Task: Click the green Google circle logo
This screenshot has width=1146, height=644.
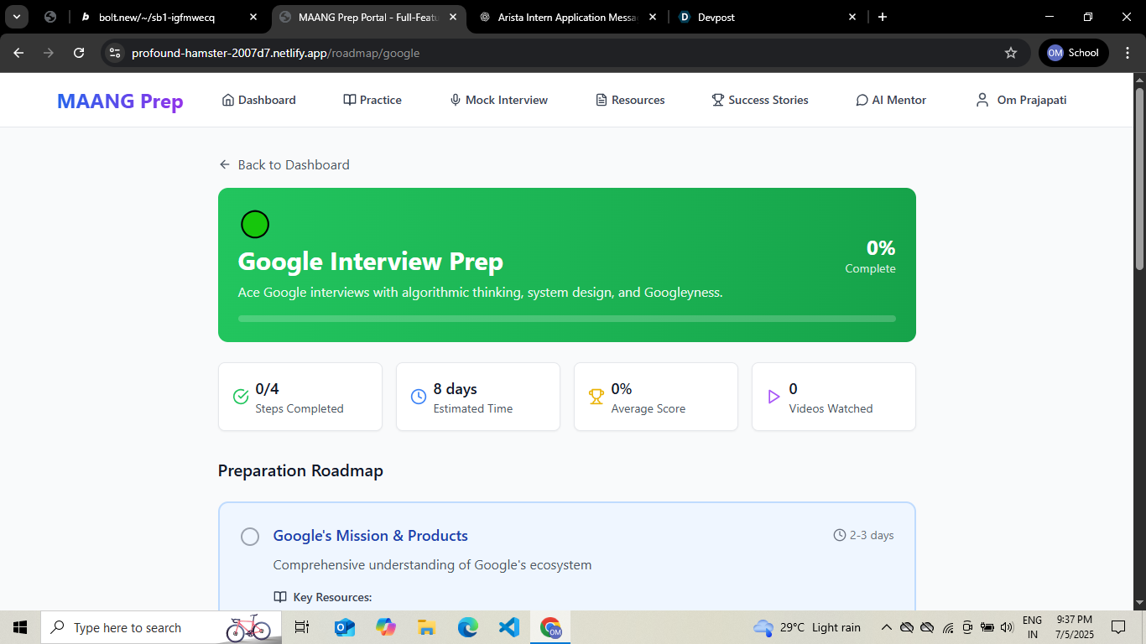Action: (x=255, y=224)
